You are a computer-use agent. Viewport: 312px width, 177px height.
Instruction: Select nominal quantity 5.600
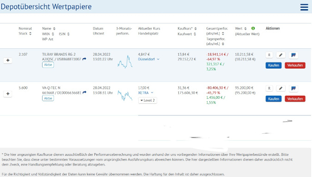tap(23, 88)
